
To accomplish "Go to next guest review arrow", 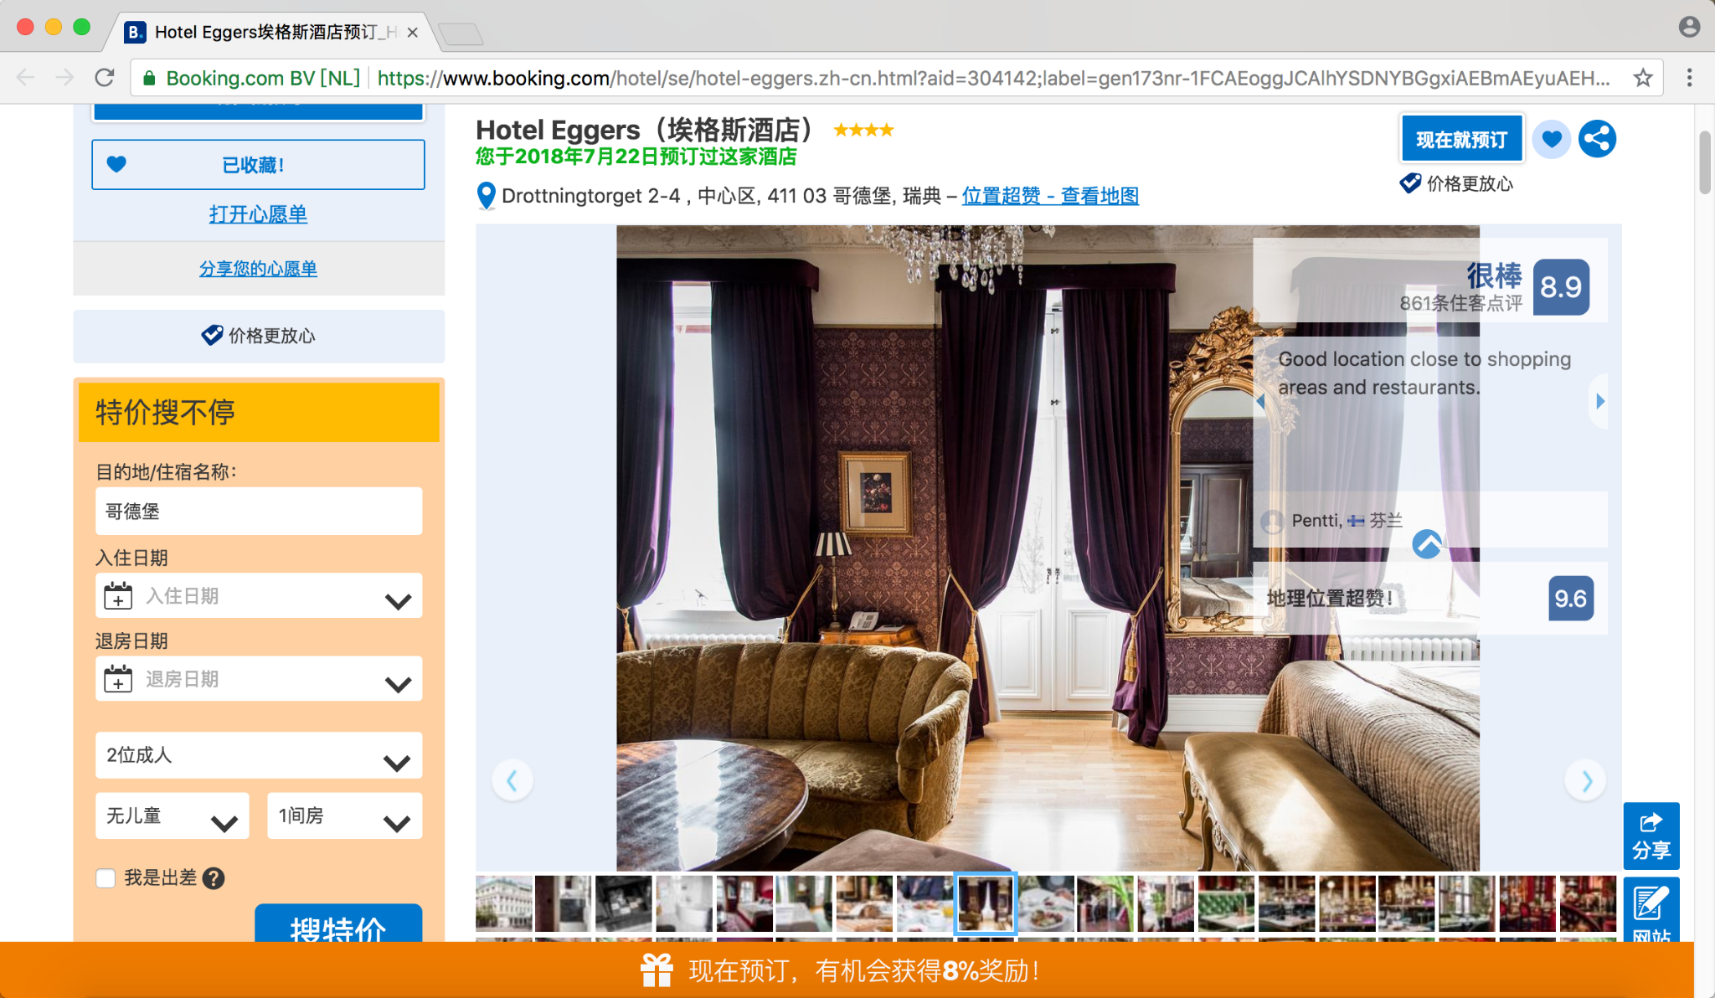I will [1599, 401].
